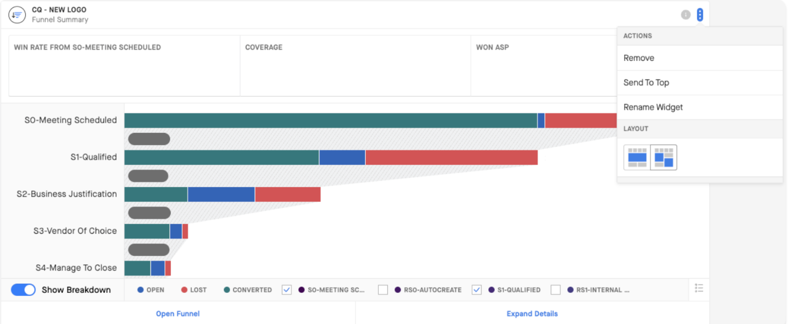
Task: Select the full-width layout option
Action: 637,157
